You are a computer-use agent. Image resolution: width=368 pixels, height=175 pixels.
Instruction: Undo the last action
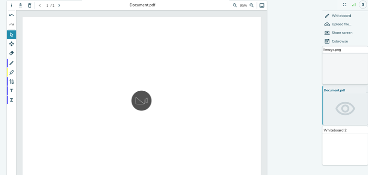point(11,15)
